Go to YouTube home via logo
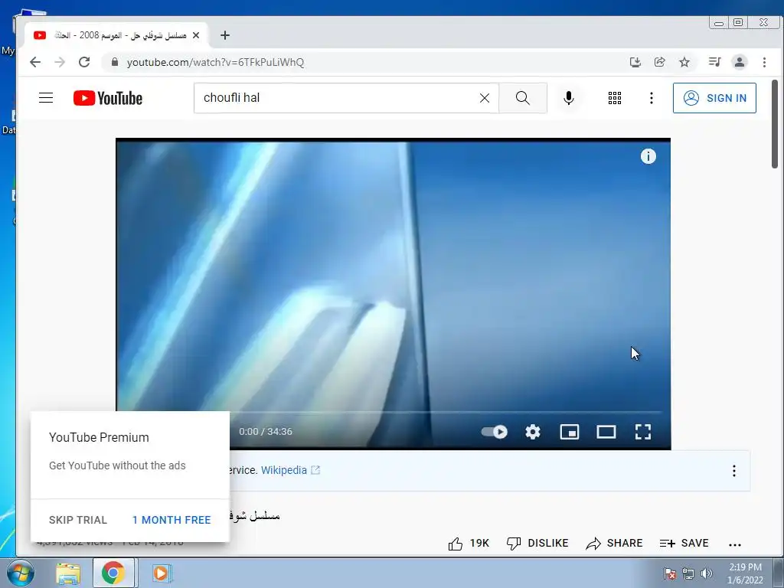The image size is (784, 588). [x=107, y=98]
